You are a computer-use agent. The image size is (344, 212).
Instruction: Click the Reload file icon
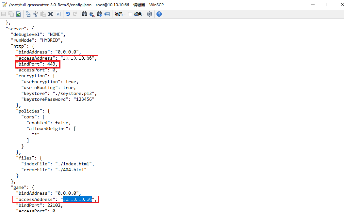[19, 14]
